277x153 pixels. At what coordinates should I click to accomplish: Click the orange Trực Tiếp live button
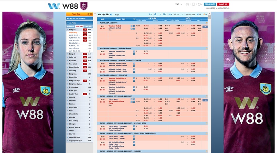click(79, 14)
